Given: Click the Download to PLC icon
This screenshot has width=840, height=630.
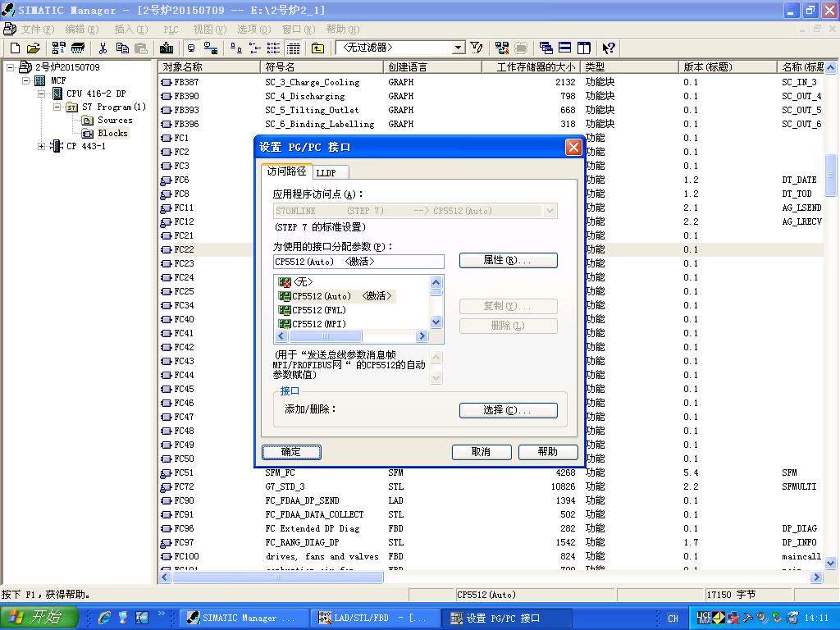Looking at the screenshot, I should pyautogui.click(x=167, y=48).
